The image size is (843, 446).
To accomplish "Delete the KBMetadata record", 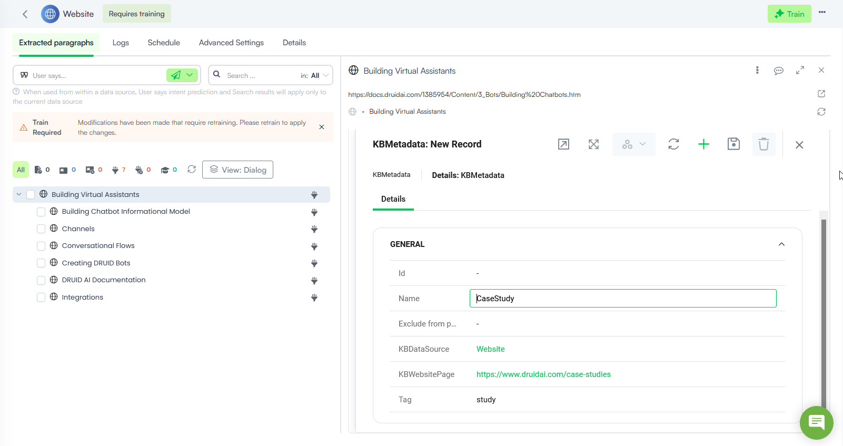I will [x=763, y=144].
